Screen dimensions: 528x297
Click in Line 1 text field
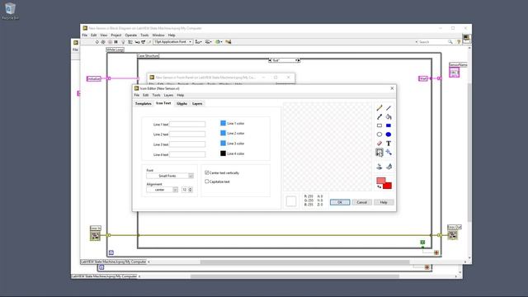point(187,125)
